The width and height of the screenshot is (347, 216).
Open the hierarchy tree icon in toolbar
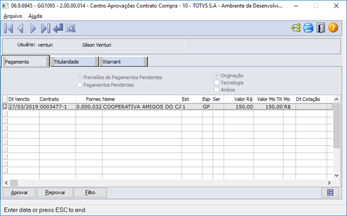coord(296,28)
